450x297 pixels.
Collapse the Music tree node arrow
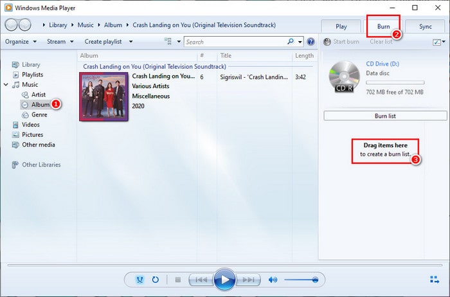(6, 85)
